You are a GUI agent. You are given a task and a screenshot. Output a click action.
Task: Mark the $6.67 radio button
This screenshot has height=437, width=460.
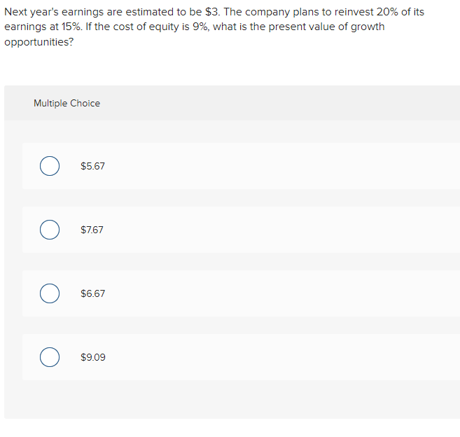[49, 293]
